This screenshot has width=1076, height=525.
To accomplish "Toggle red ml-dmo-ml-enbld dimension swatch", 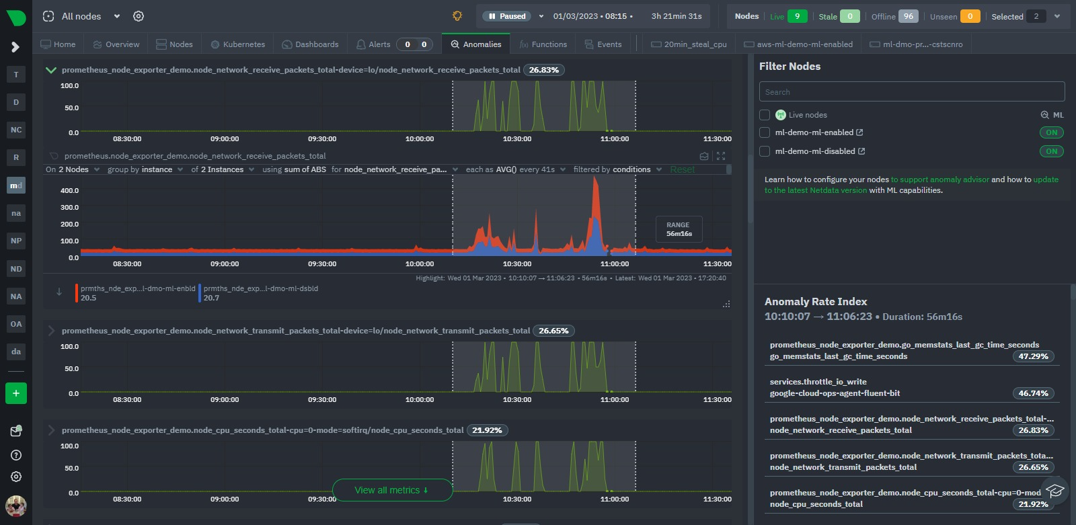I will pyautogui.click(x=77, y=293).
